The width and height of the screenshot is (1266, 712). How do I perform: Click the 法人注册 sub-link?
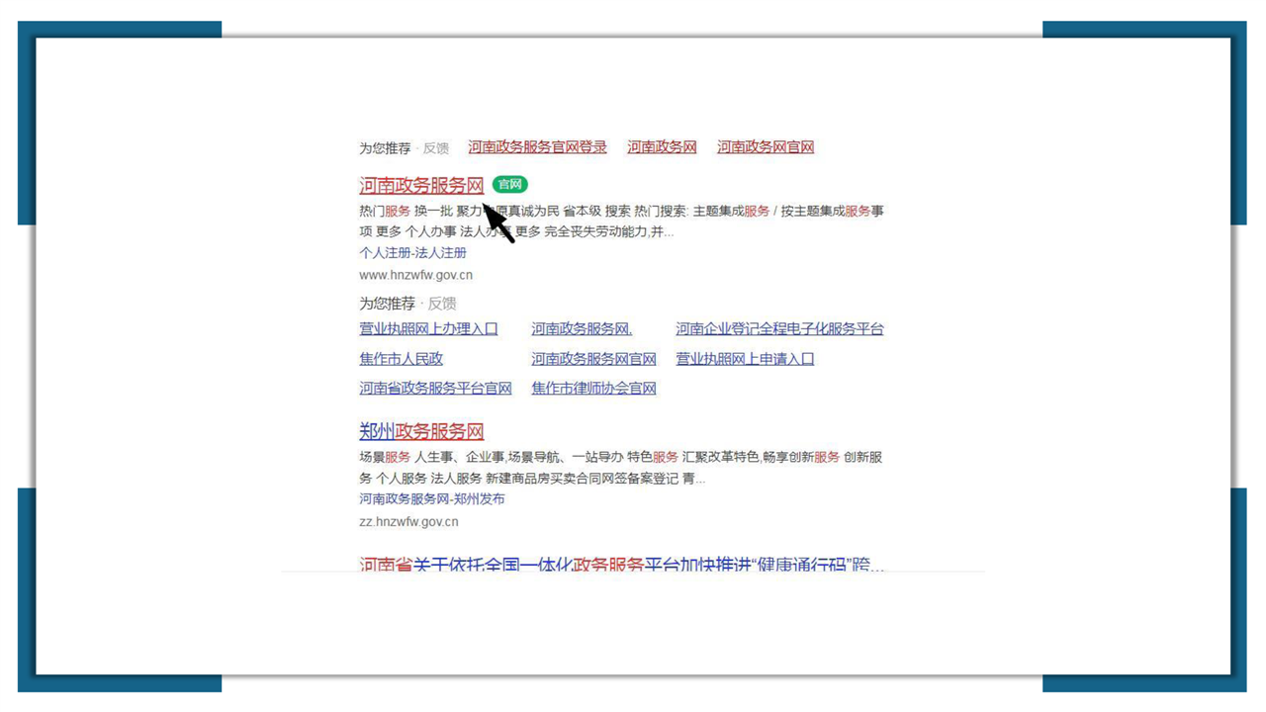[440, 253]
